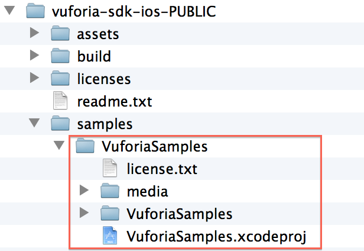
Task: Select the expanded VuforiaSamples folder icon
Action: coord(85,146)
